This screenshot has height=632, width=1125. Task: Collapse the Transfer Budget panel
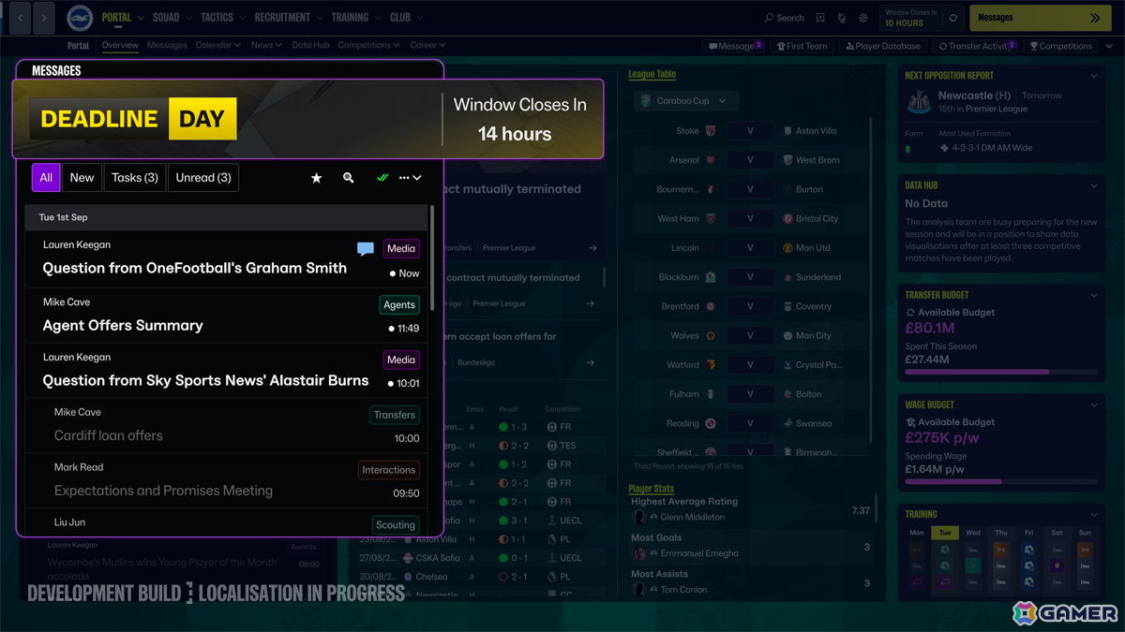[x=1094, y=295]
